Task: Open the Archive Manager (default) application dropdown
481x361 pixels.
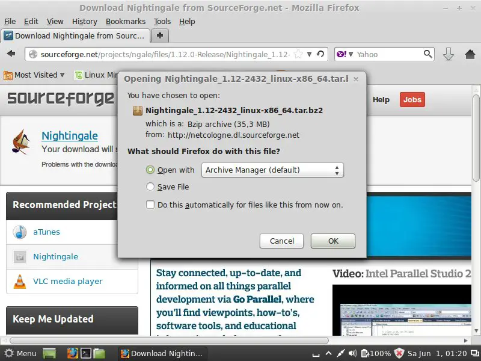Action: [272, 170]
